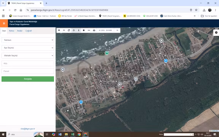Select the TKGM Parsel Sorgu browser tab
219x137 pixels.
coord(25,3)
